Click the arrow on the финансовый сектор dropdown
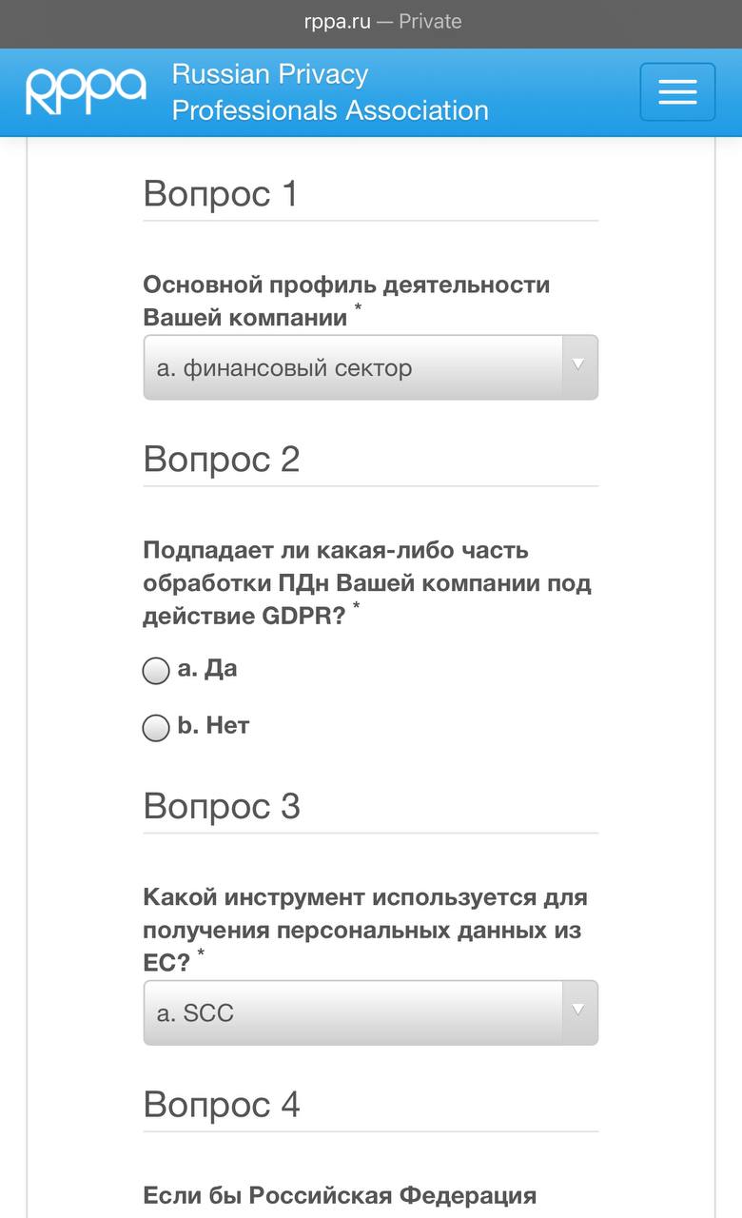Image resolution: width=742 pixels, height=1218 pixels. tap(578, 366)
